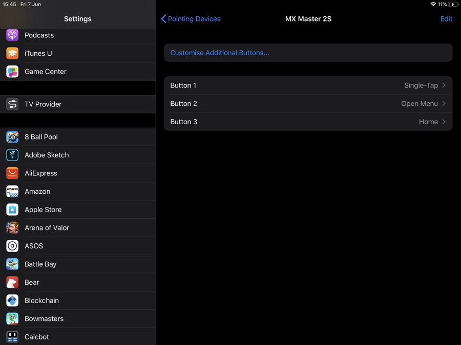
Task: Select Single-Tap value text
Action: point(421,85)
